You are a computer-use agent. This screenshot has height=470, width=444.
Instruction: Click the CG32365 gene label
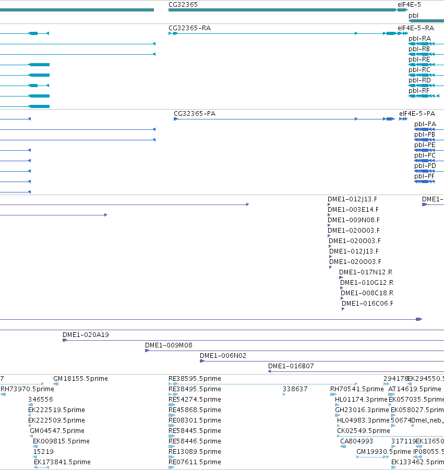pyautogui.click(x=183, y=5)
